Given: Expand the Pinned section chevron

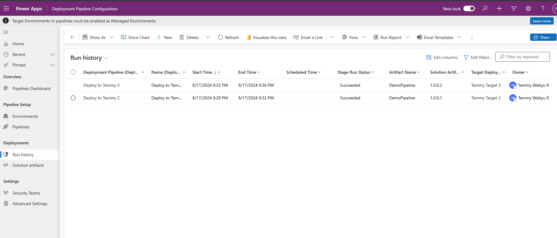Looking at the screenshot, I should coord(53,65).
